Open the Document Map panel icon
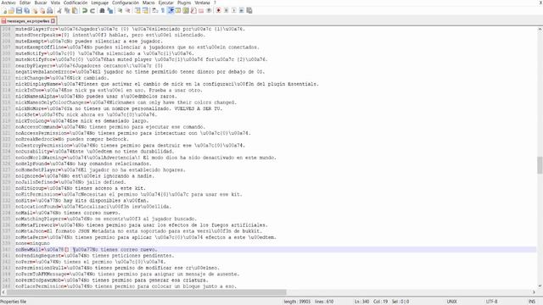Viewport: 543px width, 305px height. (x=186, y=11)
